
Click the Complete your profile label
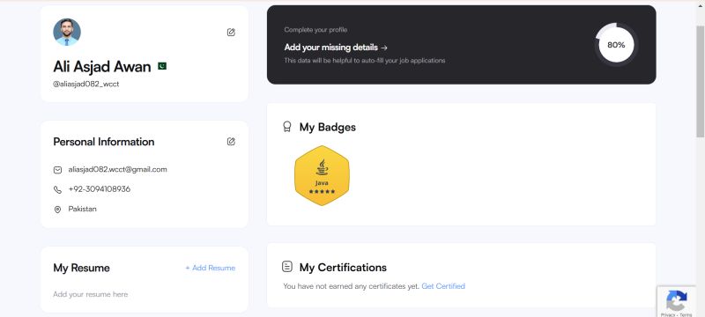coord(315,30)
